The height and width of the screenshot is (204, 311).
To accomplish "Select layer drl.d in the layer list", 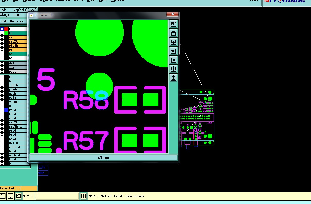I will click(18, 143).
